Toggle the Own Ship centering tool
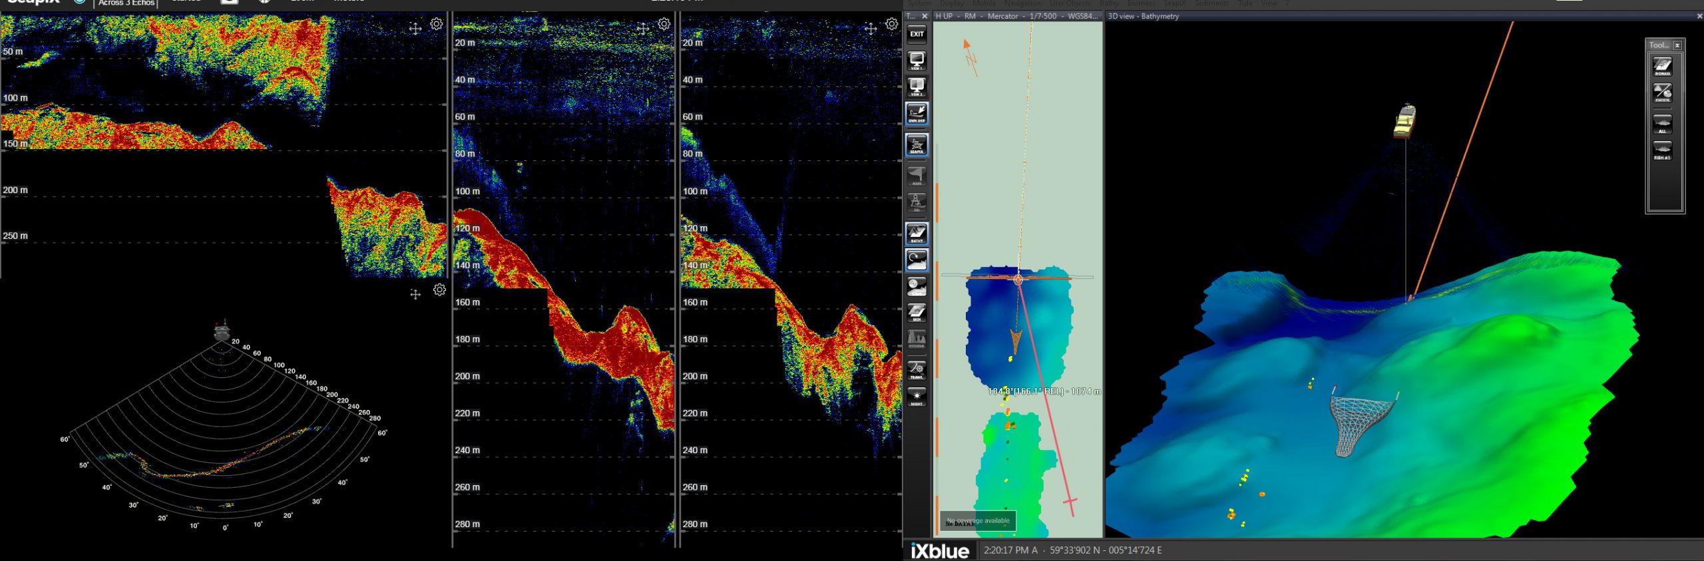This screenshot has height=561, width=1704. (x=917, y=113)
